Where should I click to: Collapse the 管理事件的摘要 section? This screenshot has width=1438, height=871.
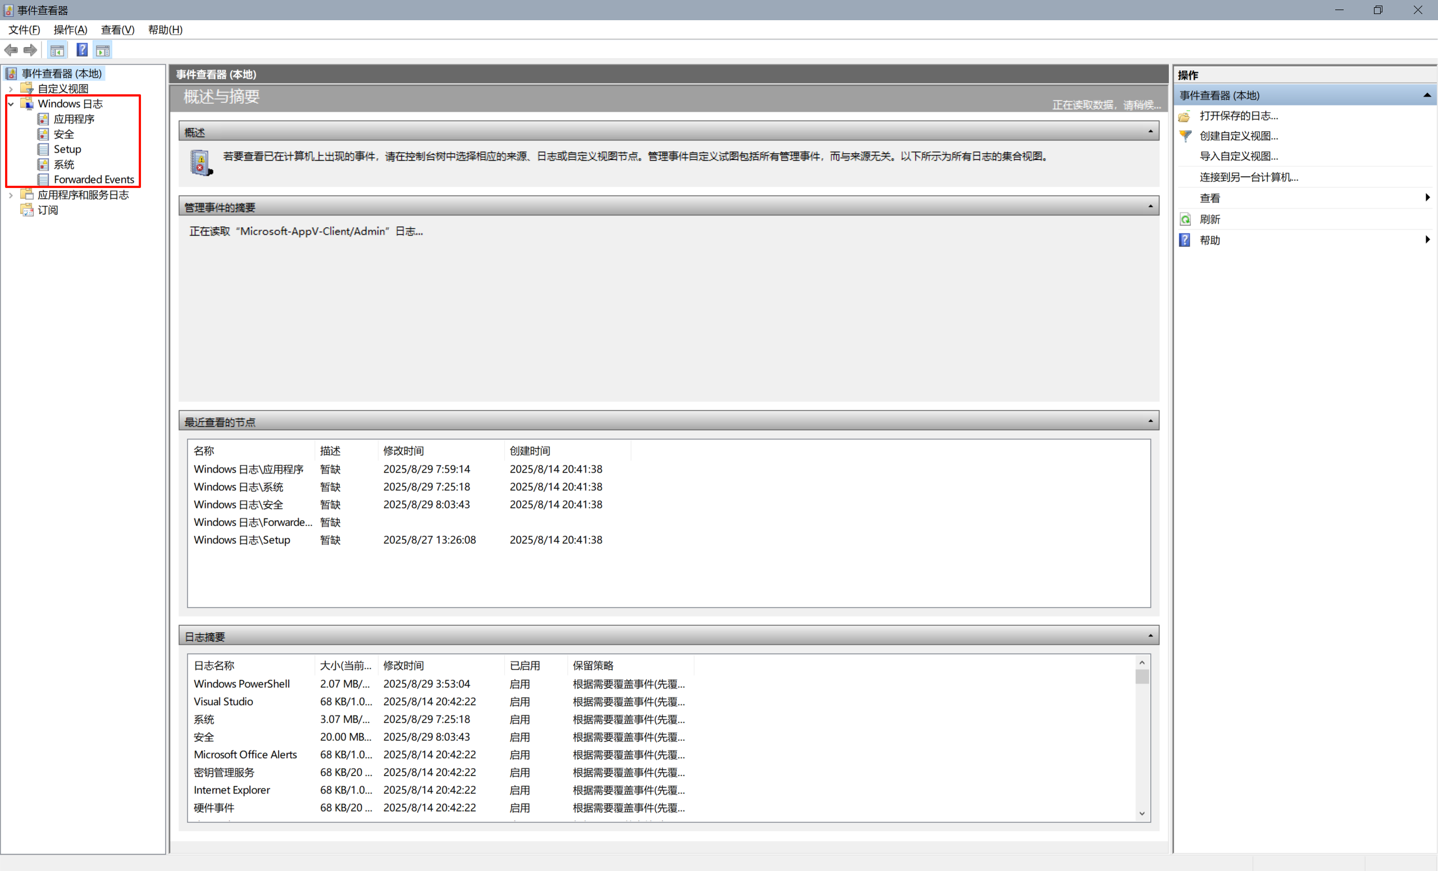pyautogui.click(x=1150, y=207)
